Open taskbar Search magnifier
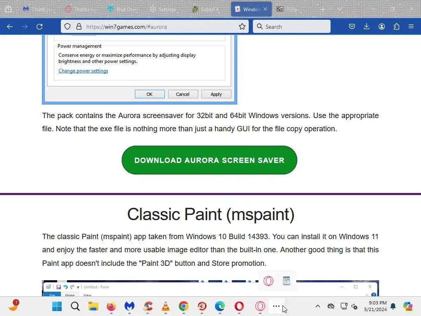The height and width of the screenshot is (316, 421). pyautogui.click(x=75, y=306)
